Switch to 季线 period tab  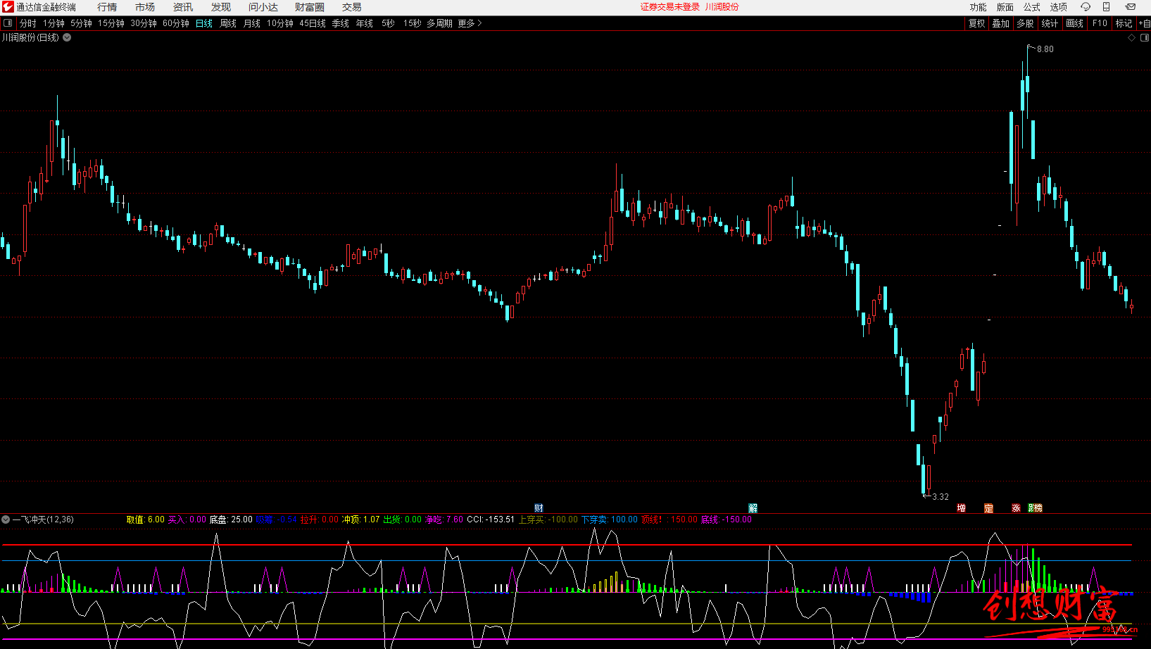coord(341,23)
